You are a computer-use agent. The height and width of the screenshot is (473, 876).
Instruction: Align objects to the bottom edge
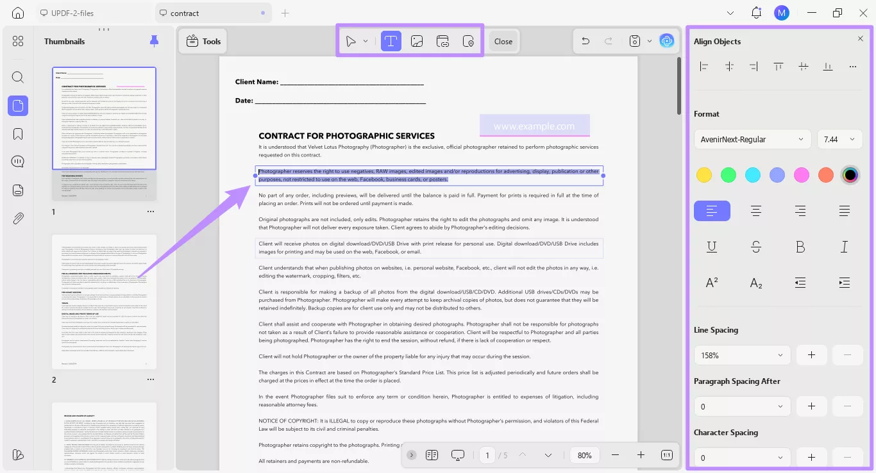[x=828, y=66]
